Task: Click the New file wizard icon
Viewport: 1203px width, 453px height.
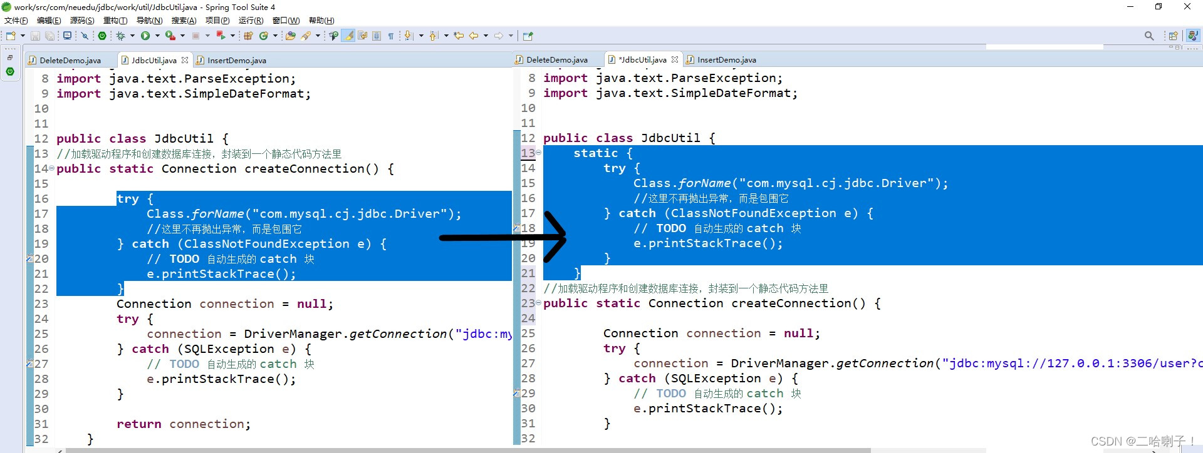Action: tap(11, 36)
